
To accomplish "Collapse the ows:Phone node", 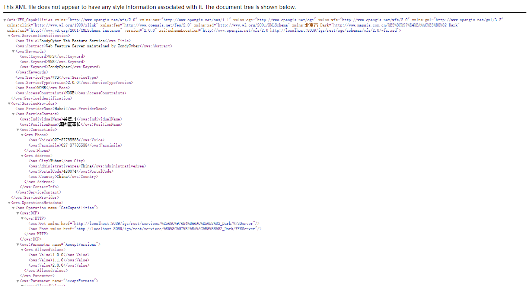I will tap(22, 135).
